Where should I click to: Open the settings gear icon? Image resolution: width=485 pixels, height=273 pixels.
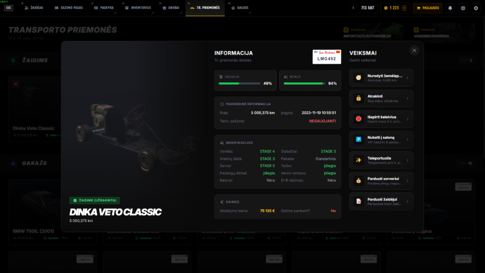476,8
